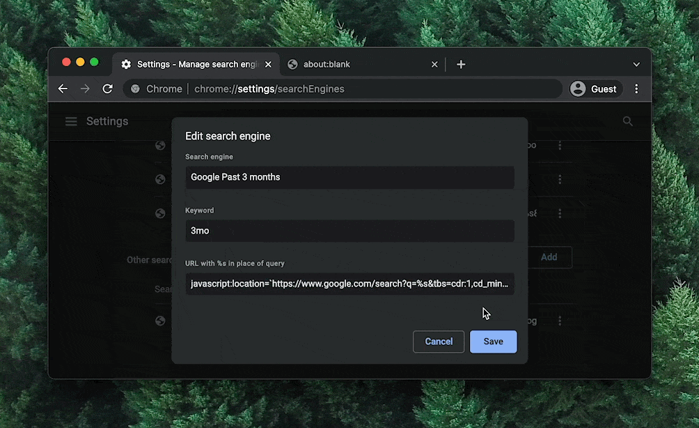The width and height of the screenshot is (699, 428).
Task: Close the Settings tab
Action: coord(268,64)
